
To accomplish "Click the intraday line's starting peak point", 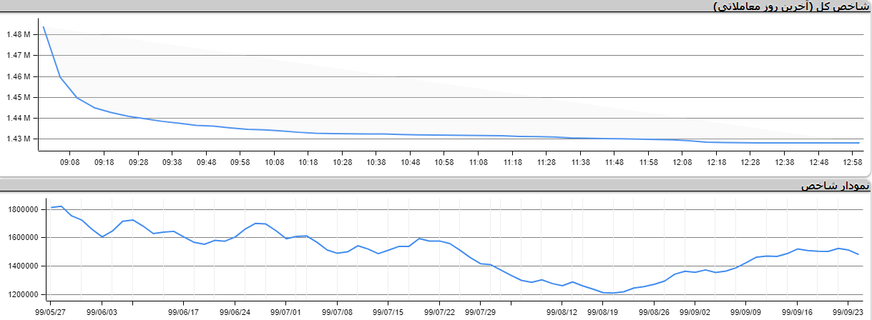I will 44,27.
